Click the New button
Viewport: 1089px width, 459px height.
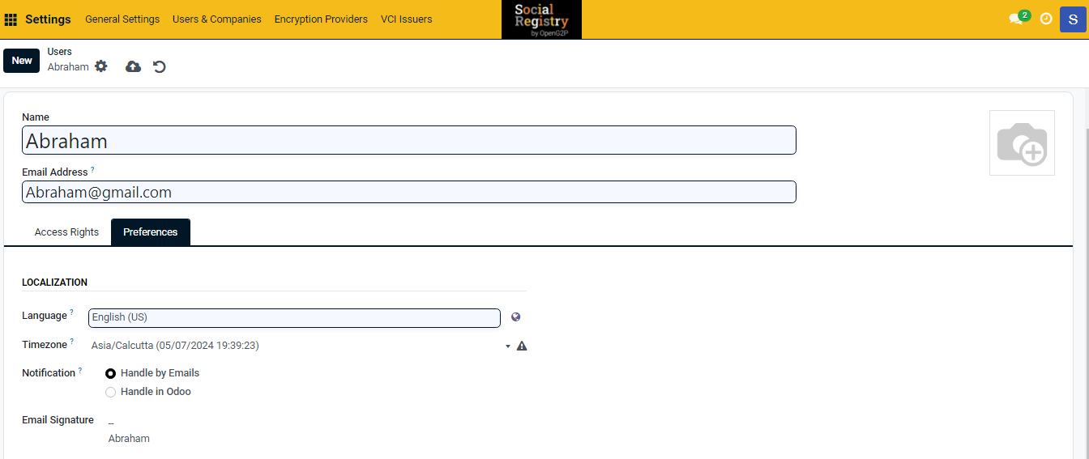point(22,61)
